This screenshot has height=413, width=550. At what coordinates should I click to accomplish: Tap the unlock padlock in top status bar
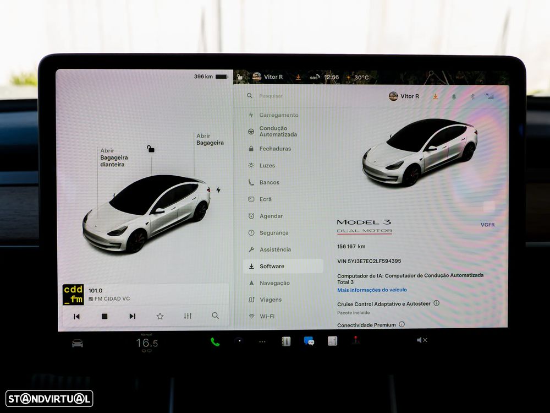click(240, 77)
